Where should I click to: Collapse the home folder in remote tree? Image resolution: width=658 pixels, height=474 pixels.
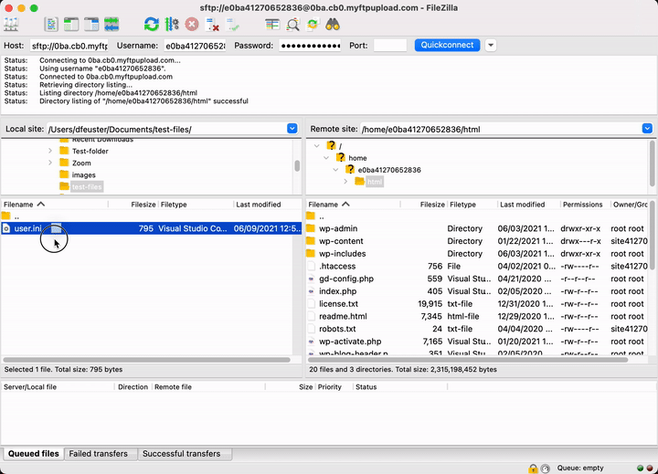(x=326, y=158)
